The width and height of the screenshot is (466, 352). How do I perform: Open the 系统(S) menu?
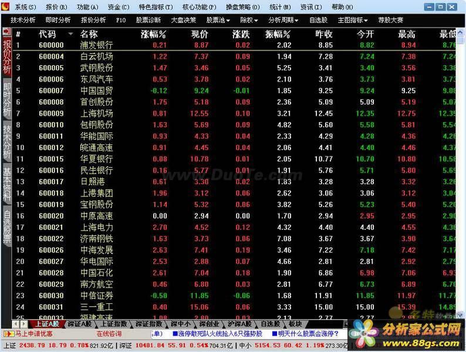coord(25,7)
